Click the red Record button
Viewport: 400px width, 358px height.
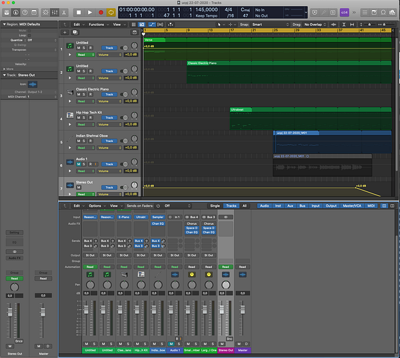(101, 12)
